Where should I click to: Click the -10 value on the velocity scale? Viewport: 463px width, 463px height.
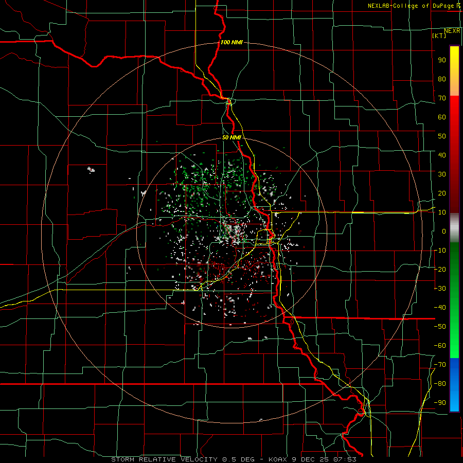click(440, 251)
